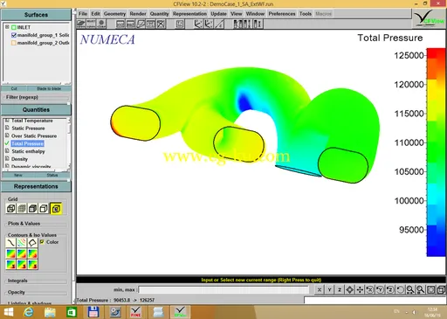Image resolution: width=447 pixels, height=319 pixels.
Task: Open the Representation menu
Action: [189, 14]
